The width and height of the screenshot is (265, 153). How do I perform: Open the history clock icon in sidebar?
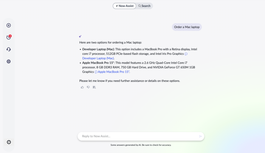[x=9, y=142]
